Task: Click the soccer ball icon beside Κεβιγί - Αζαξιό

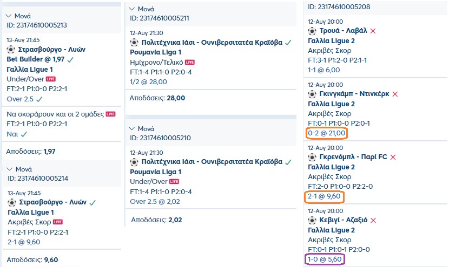Action: click(x=312, y=220)
